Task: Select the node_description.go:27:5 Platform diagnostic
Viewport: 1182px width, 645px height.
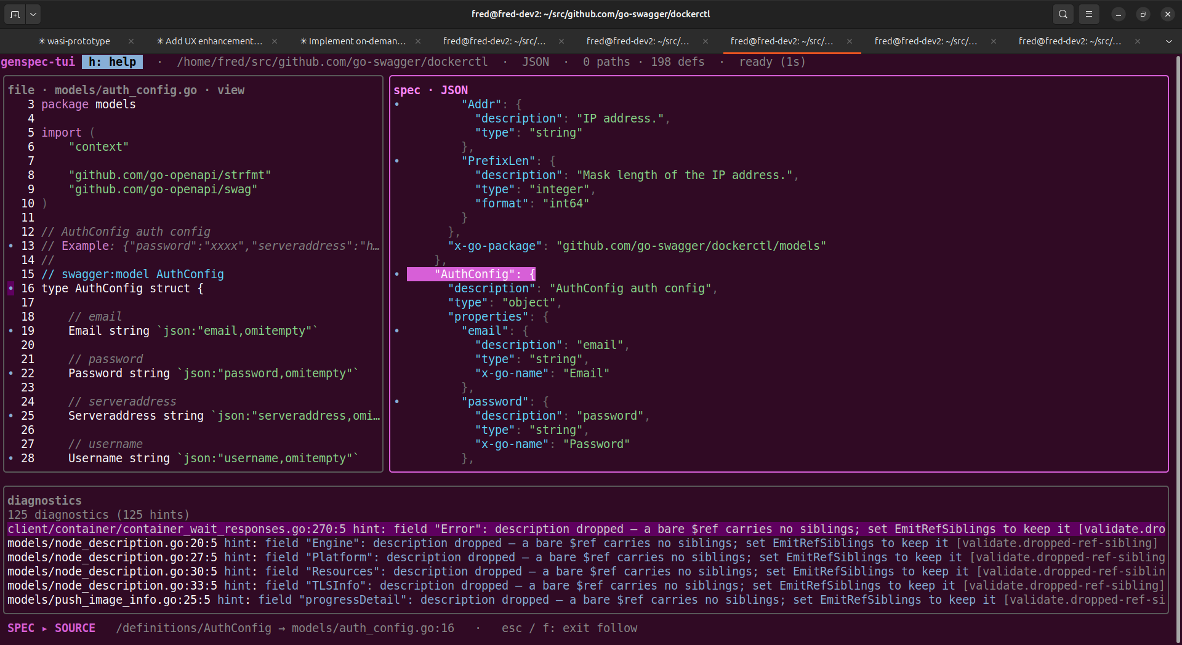Action: [586, 557]
